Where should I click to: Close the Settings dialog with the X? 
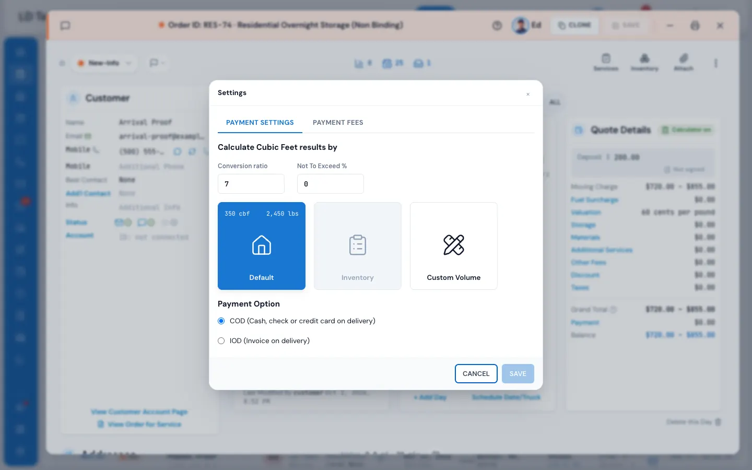528,94
